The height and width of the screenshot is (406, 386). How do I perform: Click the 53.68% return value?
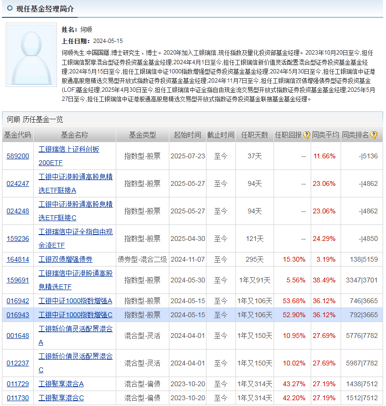pyautogui.click(x=294, y=301)
